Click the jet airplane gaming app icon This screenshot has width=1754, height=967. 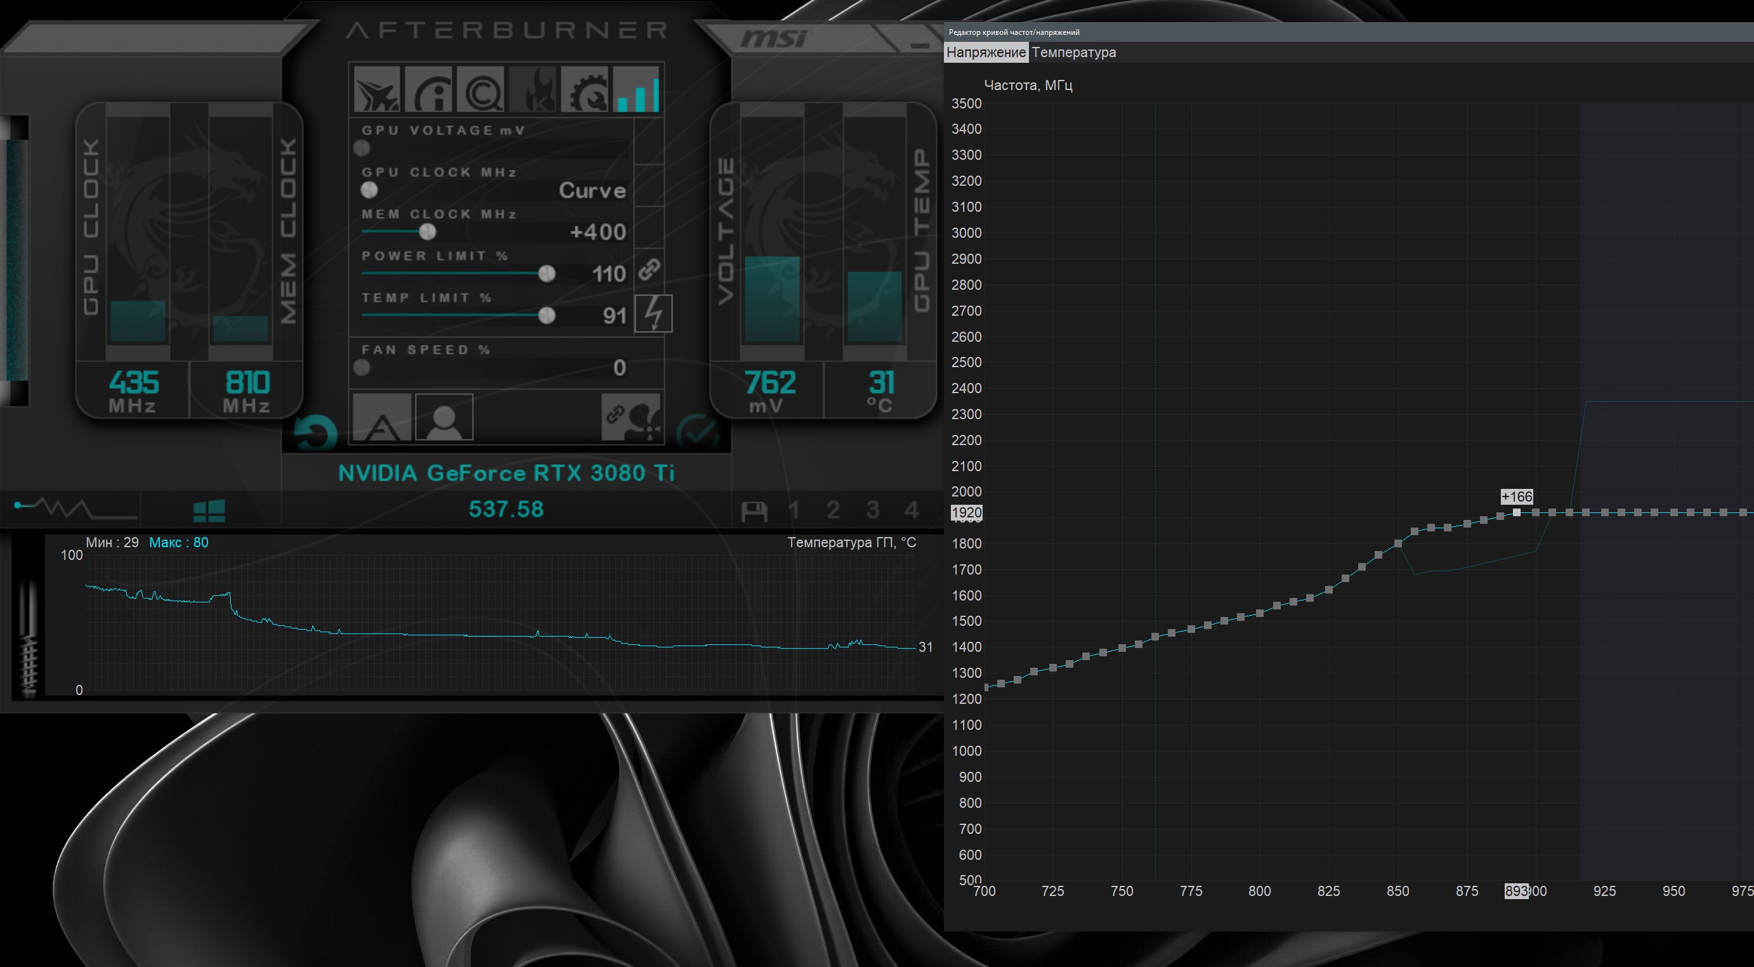click(x=377, y=90)
